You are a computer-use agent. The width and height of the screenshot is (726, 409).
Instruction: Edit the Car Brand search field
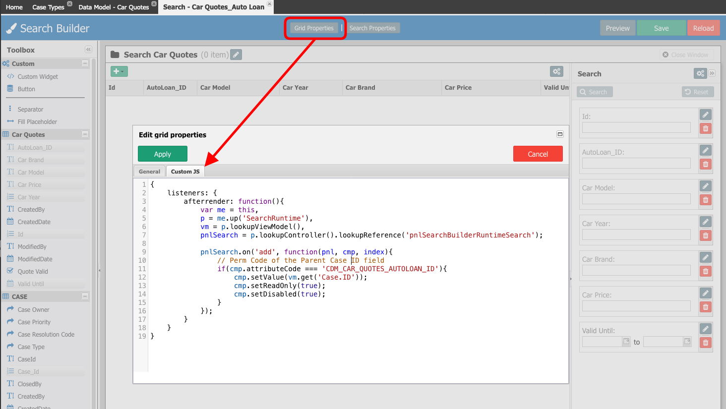[706, 257]
